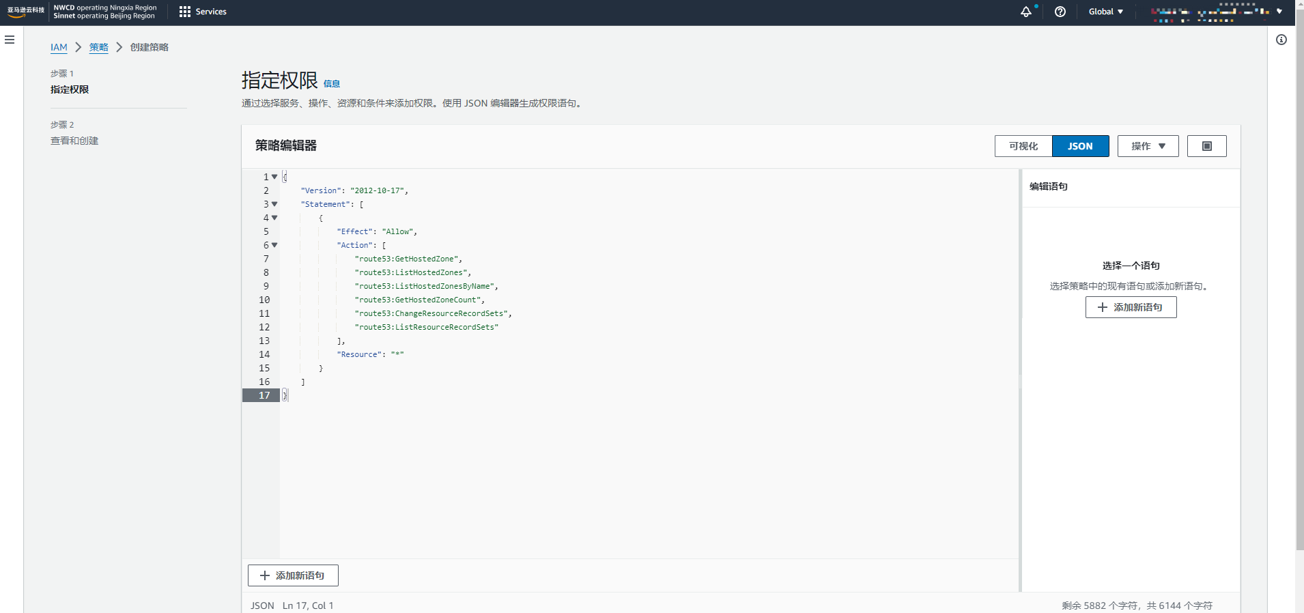This screenshot has width=1304, height=613.
Task: Switch to the visual editor mode
Action: pyautogui.click(x=1023, y=146)
